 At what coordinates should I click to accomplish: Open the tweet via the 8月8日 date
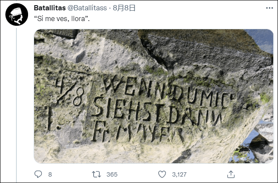click(x=124, y=8)
